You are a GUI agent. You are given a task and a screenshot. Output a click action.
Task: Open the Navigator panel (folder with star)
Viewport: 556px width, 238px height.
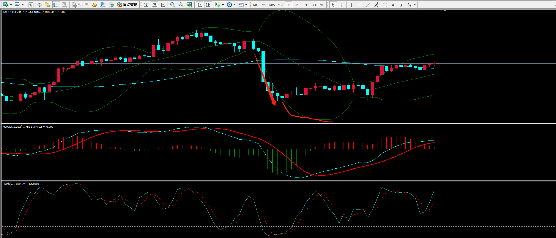[x=47, y=5]
